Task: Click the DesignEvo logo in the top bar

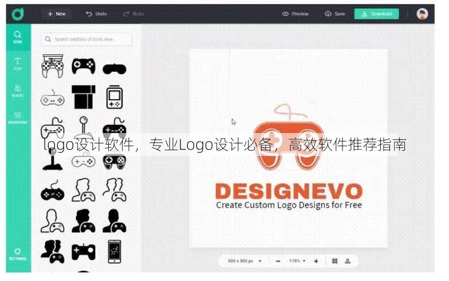Action: point(18,14)
